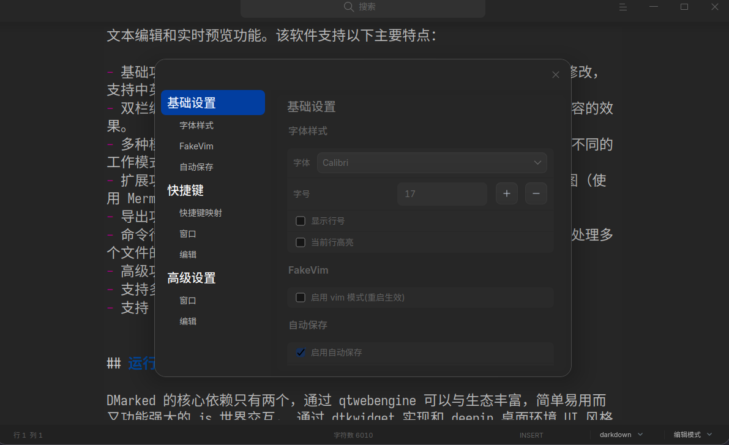Select 自动保存 sidebar item

196,167
